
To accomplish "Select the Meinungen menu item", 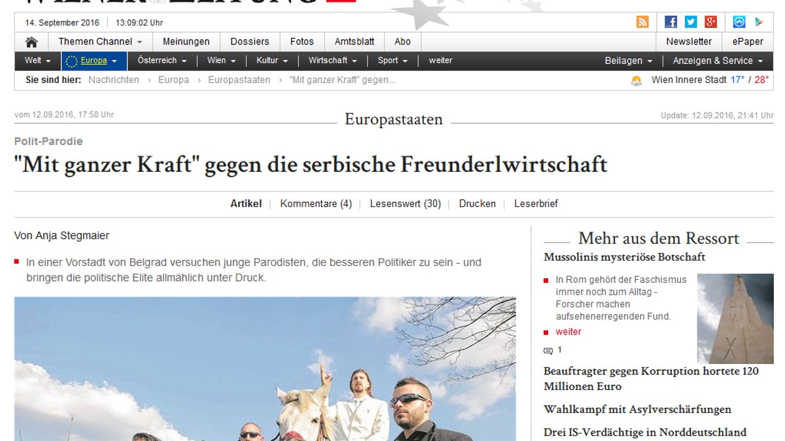I will 186,41.
